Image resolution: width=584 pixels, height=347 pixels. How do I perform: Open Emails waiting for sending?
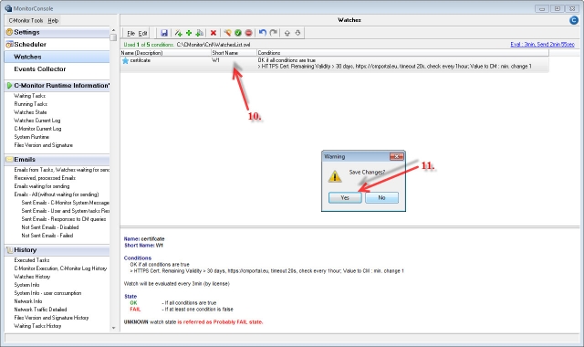pos(42,186)
